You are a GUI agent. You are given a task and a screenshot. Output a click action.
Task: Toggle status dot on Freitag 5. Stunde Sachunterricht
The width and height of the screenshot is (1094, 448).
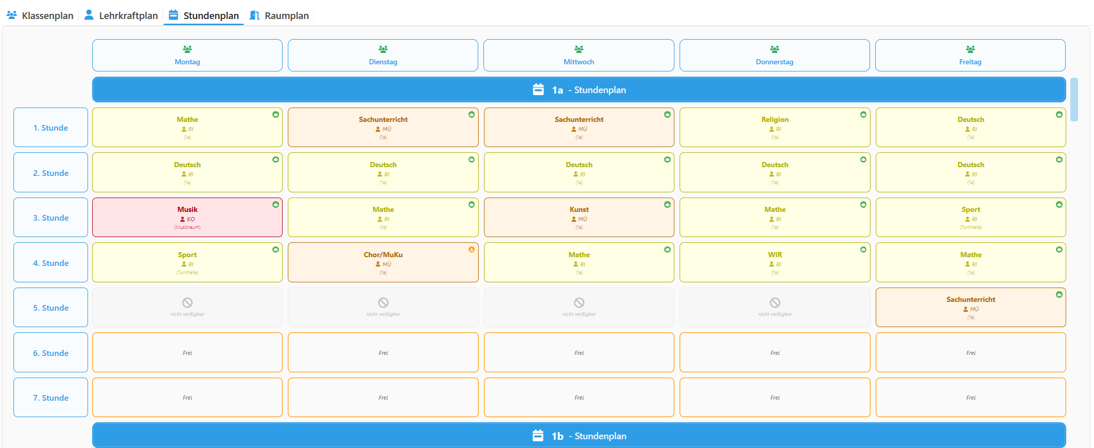(1059, 295)
